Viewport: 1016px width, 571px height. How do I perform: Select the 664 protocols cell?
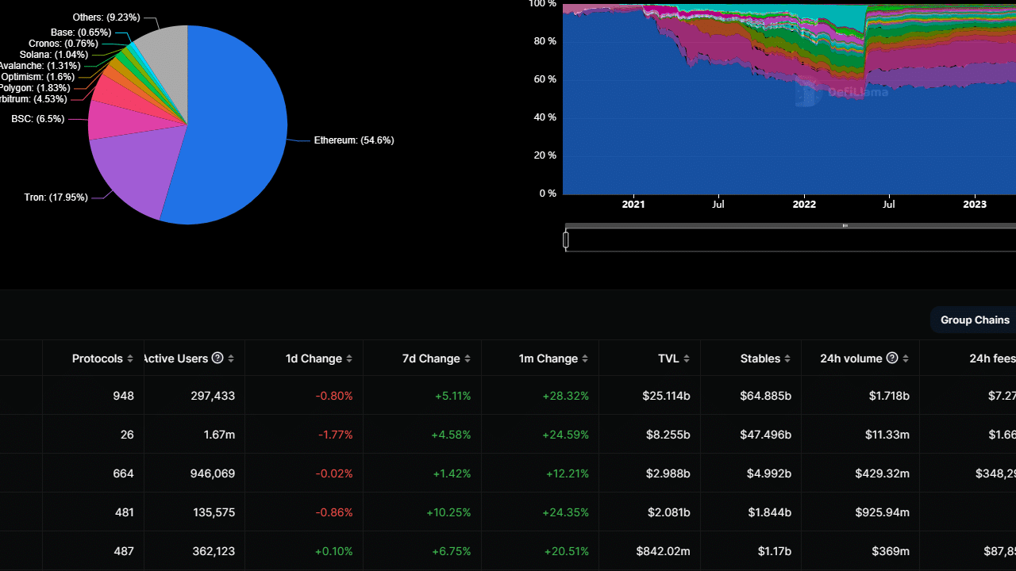124,473
